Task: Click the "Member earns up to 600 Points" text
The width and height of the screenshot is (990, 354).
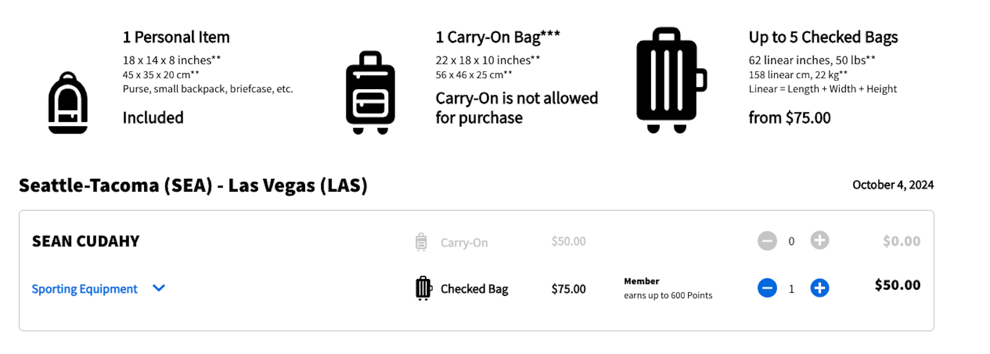Action: 668,288
